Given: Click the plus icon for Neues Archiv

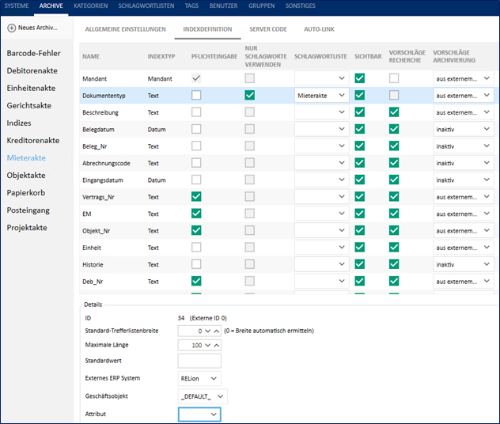Looking at the screenshot, I should point(12,28).
